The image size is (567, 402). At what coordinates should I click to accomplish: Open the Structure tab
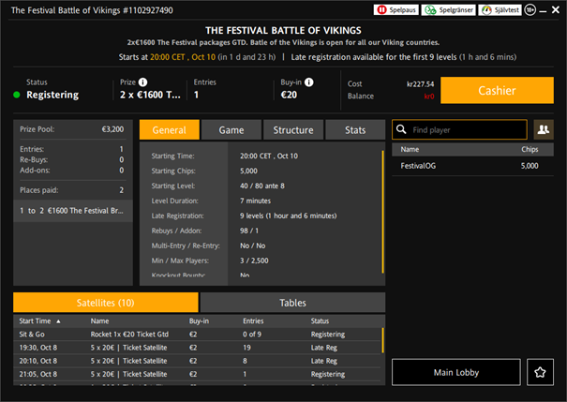(x=293, y=130)
